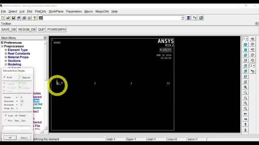
Task: Switch to Right View cube icon
Action: click(246, 60)
